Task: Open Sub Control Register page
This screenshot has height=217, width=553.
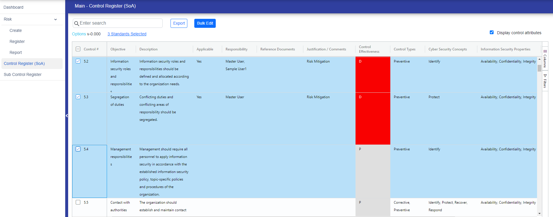Action: point(23,74)
